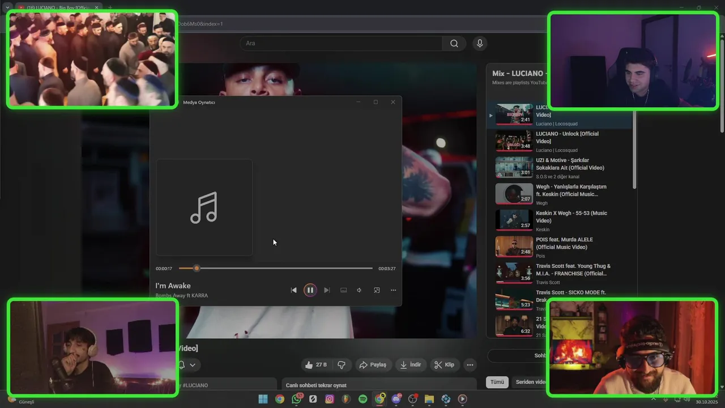Click the seek bar in Medya Oynatıcı
Image resolution: width=725 pixels, height=408 pixels.
pyautogui.click(x=276, y=268)
